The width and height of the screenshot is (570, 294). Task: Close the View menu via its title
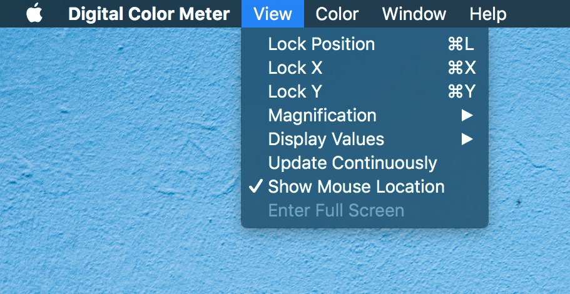click(273, 14)
